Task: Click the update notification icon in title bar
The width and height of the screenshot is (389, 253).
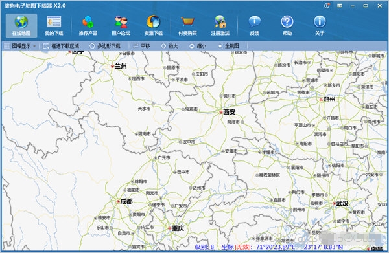Action: coord(327,5)
